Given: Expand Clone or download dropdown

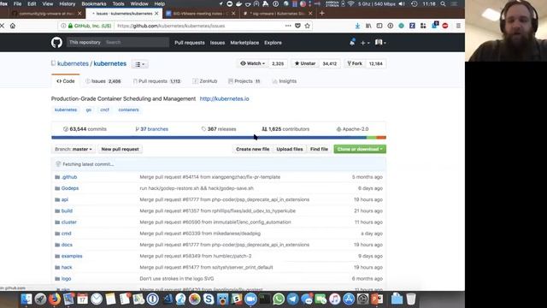Looking at the screenshot, I should pos(360,149).
